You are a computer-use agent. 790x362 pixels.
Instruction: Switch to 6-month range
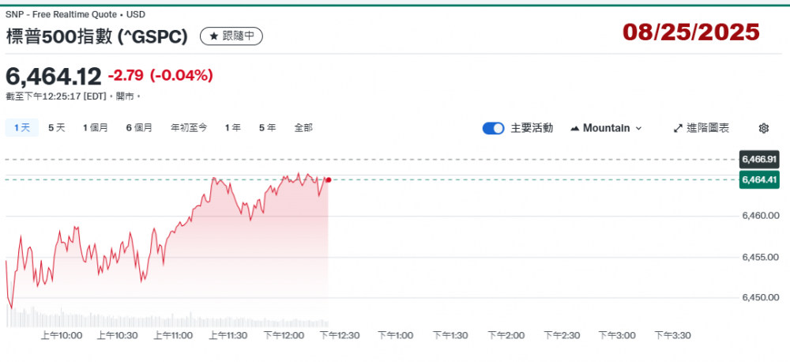pyautogui.click(x=139, y=127)
